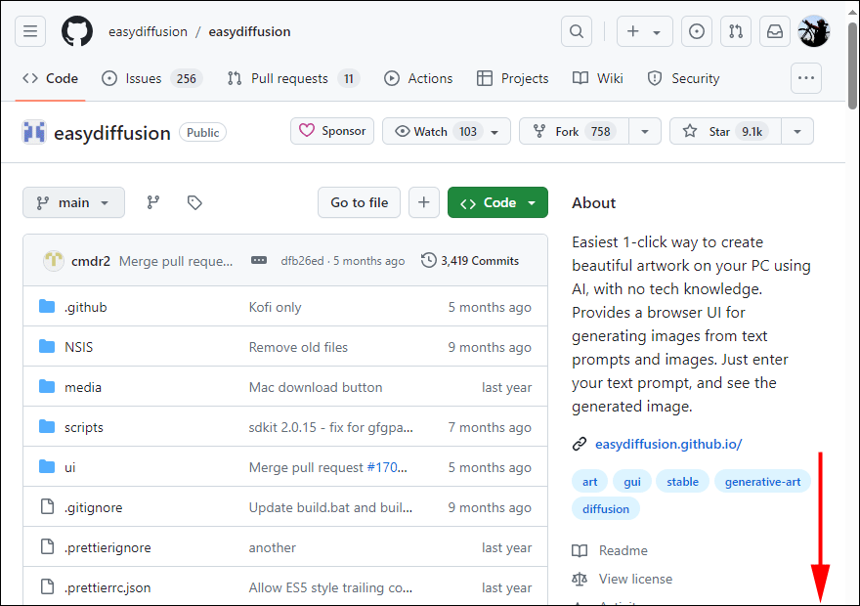The width and height of the screenshot is (860, 606).
Task: Open the Security tab
Action: [x=683, y=78]
